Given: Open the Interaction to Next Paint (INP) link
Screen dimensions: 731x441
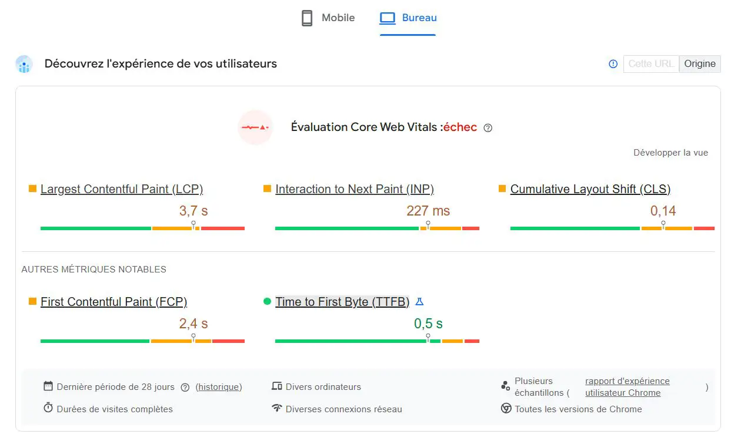Looking at the screenshot, I should click(x=355, y=189).
